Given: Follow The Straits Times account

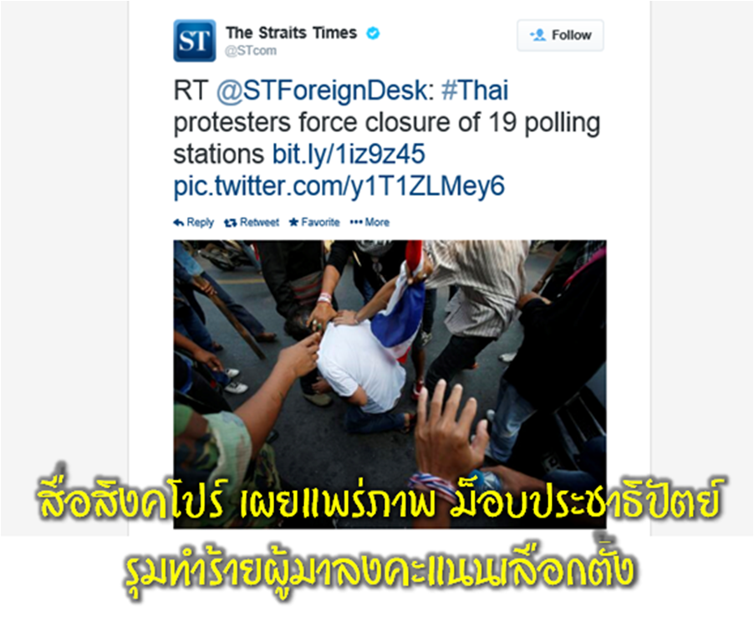Looking at the screenshot, I should [x=560, y=35].
